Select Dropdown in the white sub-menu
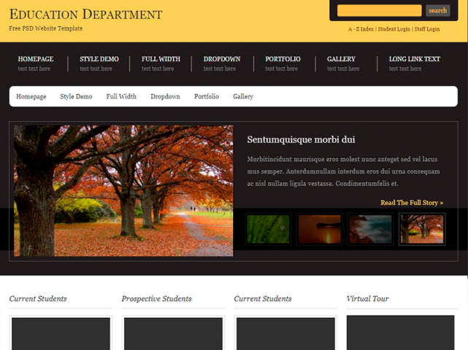The height and width of the screenshot is (350, 468). click(x=165, y=96)
